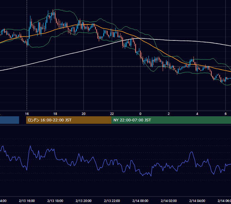The image size is (231, 204).
Task: Click the 2/13 18:00 date label
Action: [55, 201]
